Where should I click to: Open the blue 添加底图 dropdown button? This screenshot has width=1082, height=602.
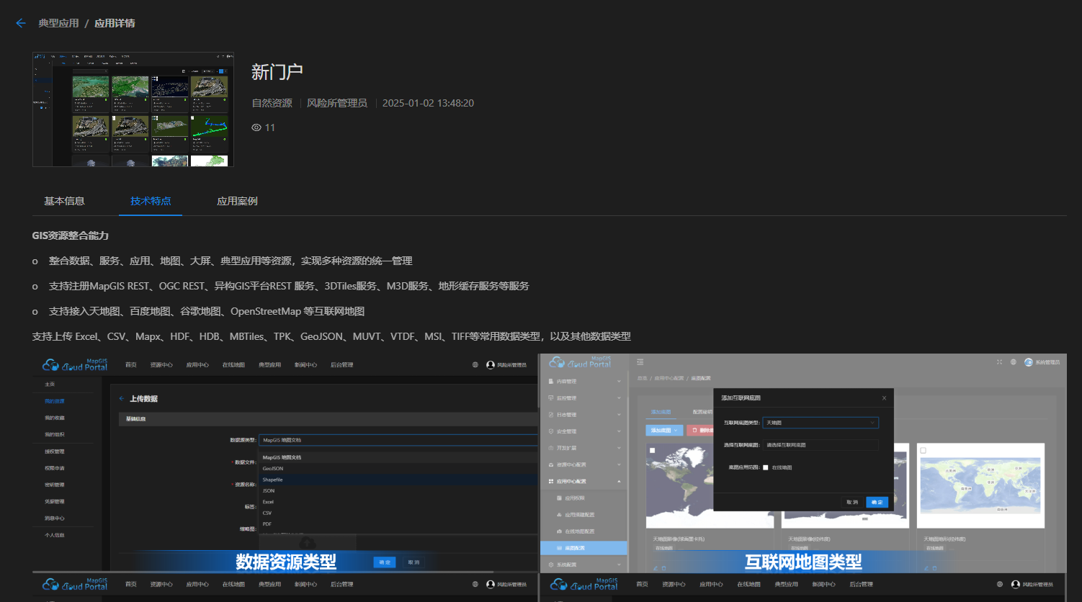tap(663, 430)
